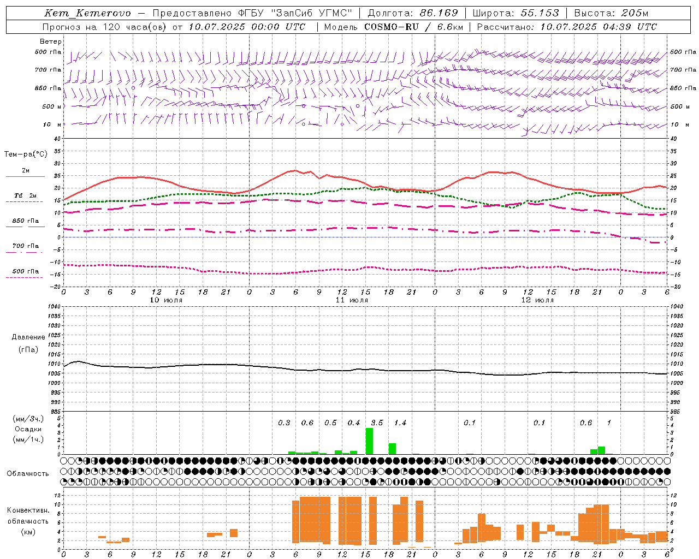This screenshot has height=559, width=699.
Task: Click the 0.4 precipitation value
Action: pyautogui.click(x=354, y=423)
